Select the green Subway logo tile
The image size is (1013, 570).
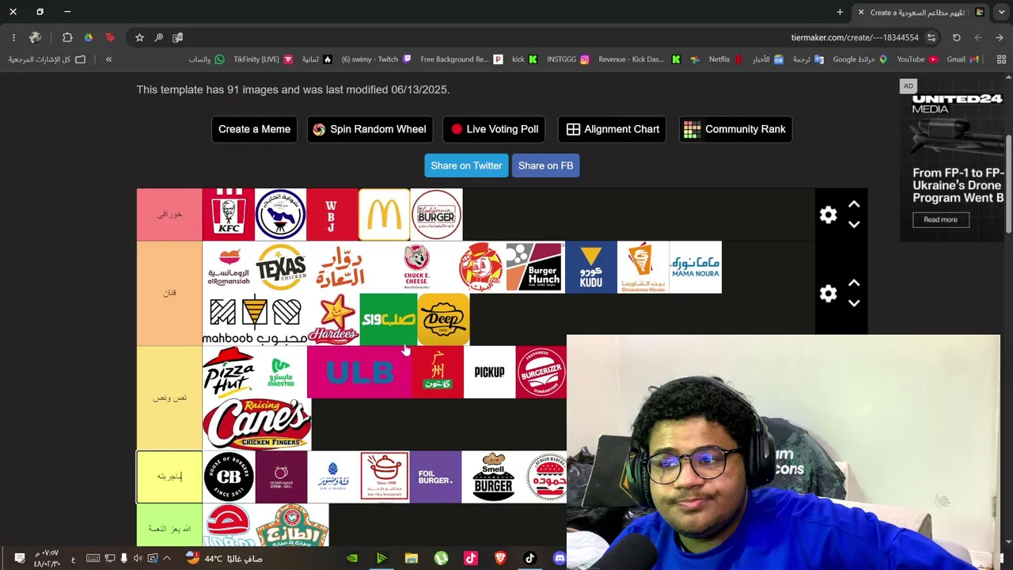click(388, 319)
